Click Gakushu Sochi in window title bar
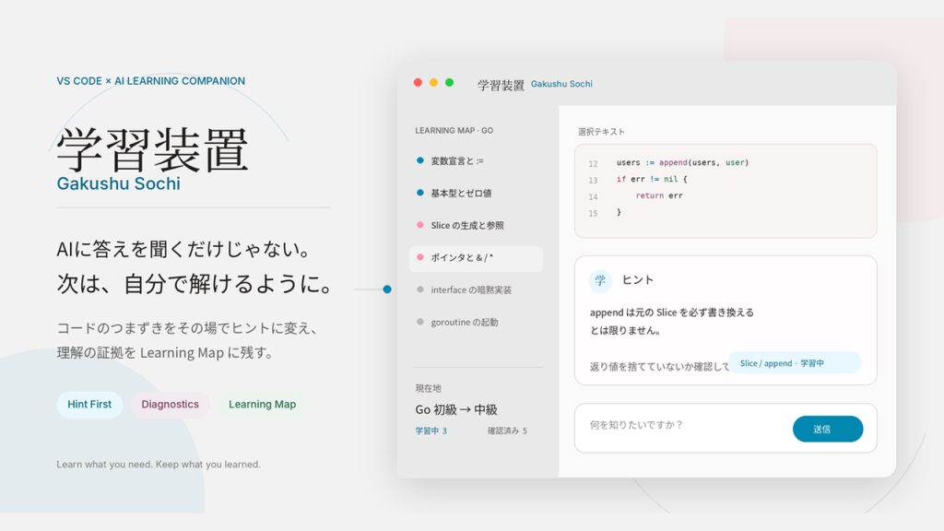The image size is (944, 531). point(561,84)
